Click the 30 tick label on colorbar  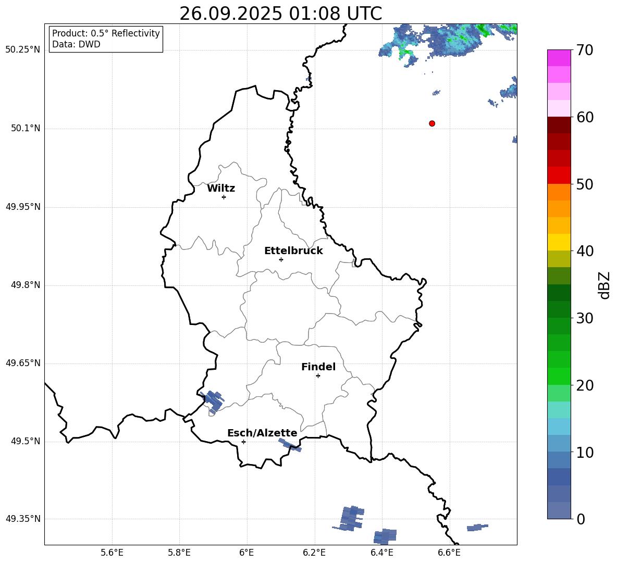pyautogui.click(x=585, y=318)
